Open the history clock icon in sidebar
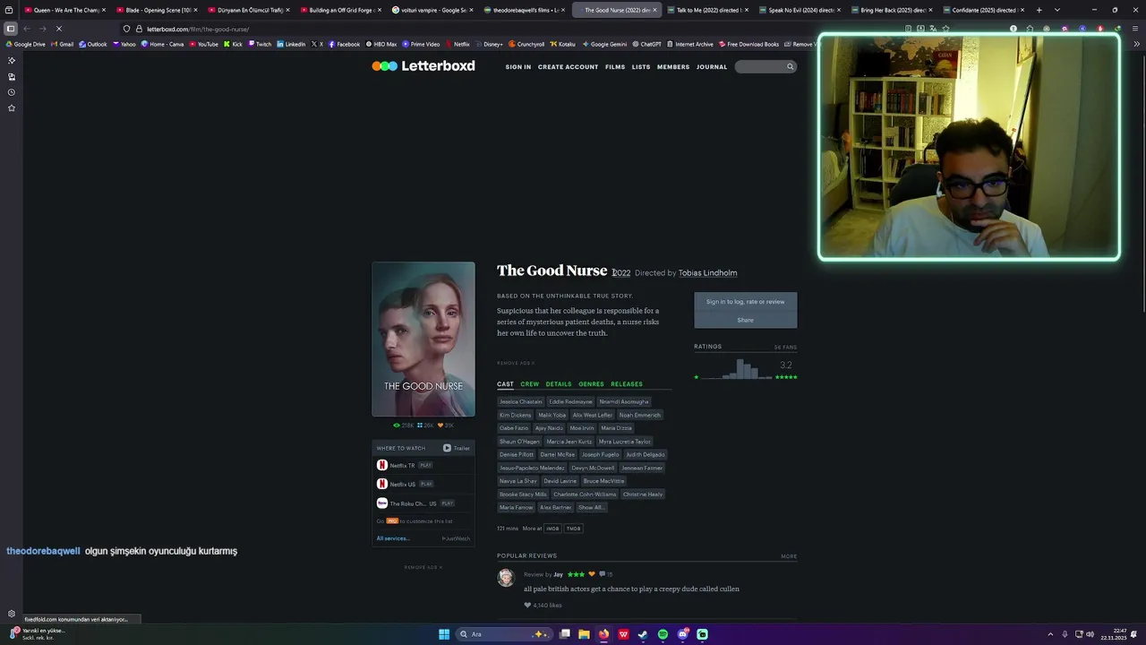1146x645 pixels. click(x=12, y=92)
